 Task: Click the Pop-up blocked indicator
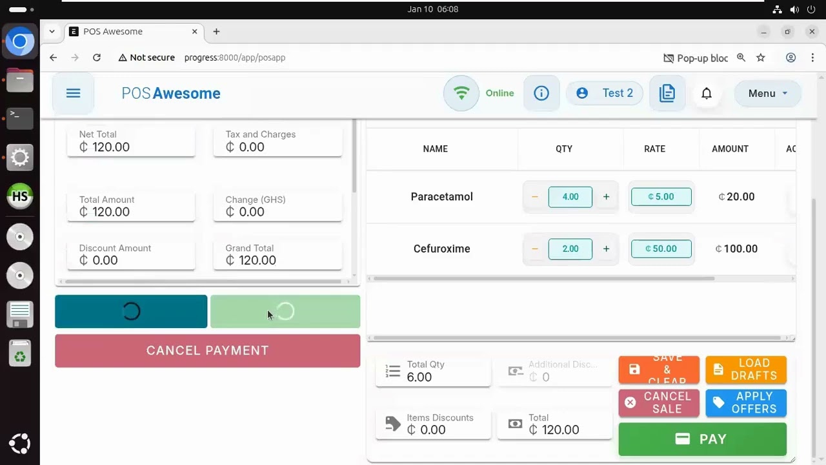[696, 57]
